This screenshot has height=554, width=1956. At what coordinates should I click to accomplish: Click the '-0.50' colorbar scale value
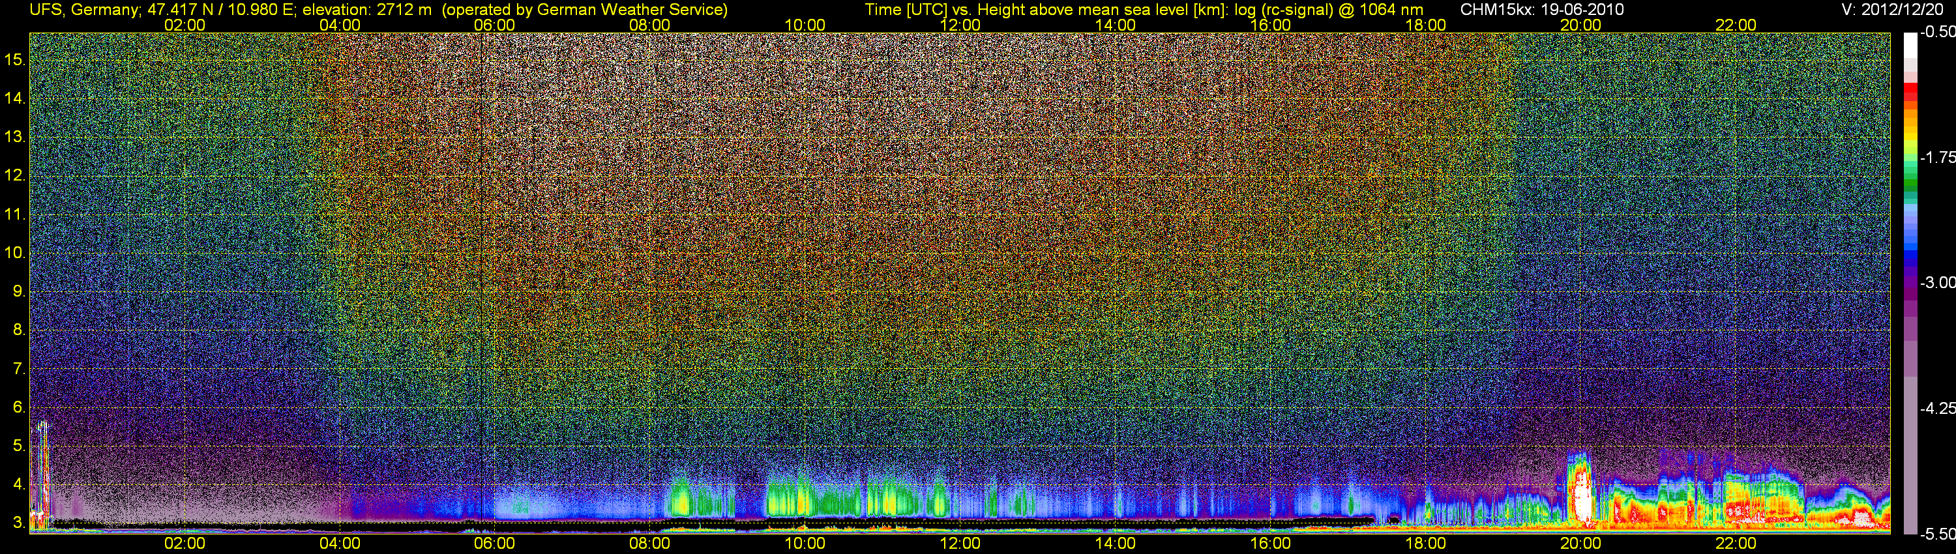point(1937,32)
